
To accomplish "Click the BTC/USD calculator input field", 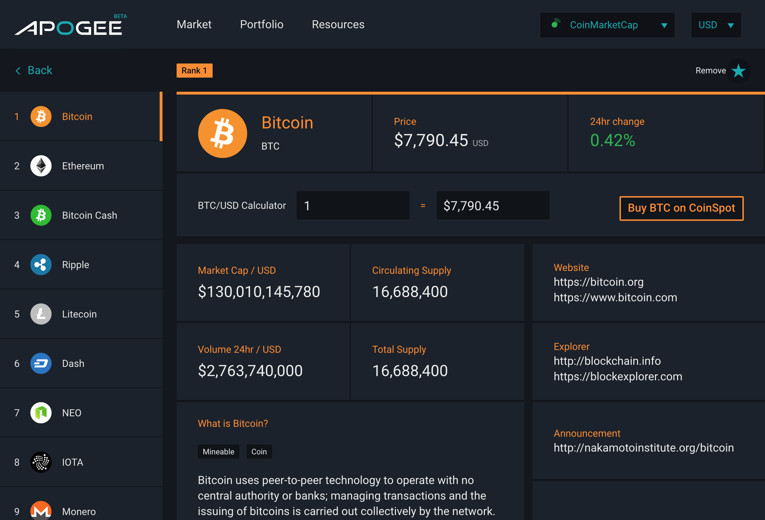I will (x=353, y=205).
